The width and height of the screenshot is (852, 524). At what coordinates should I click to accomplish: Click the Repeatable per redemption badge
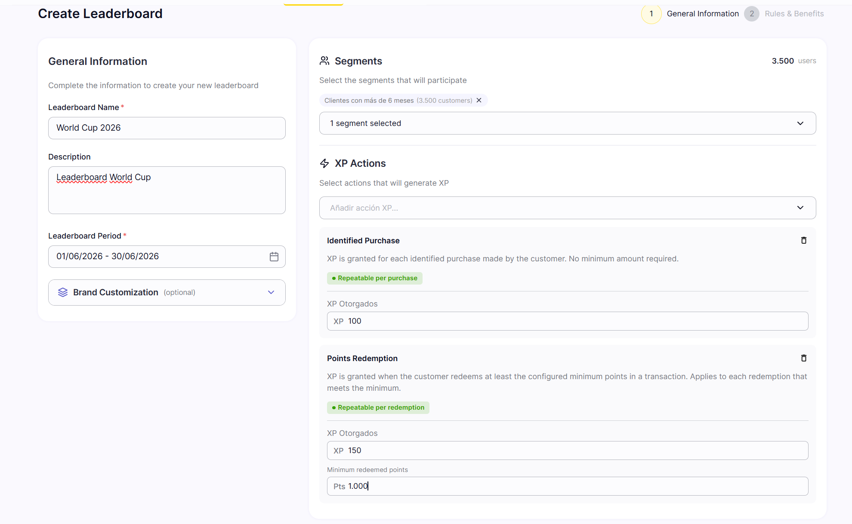[x=378, y=408]
